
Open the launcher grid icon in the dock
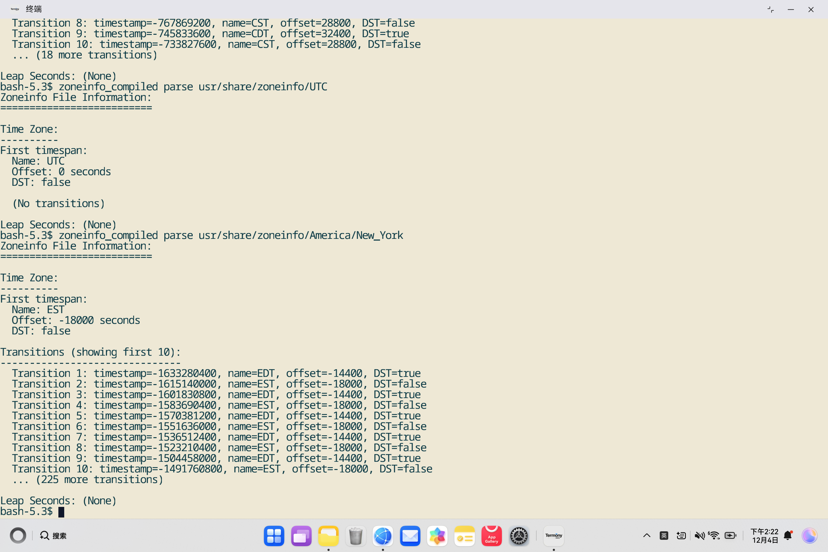coord(274,536)
